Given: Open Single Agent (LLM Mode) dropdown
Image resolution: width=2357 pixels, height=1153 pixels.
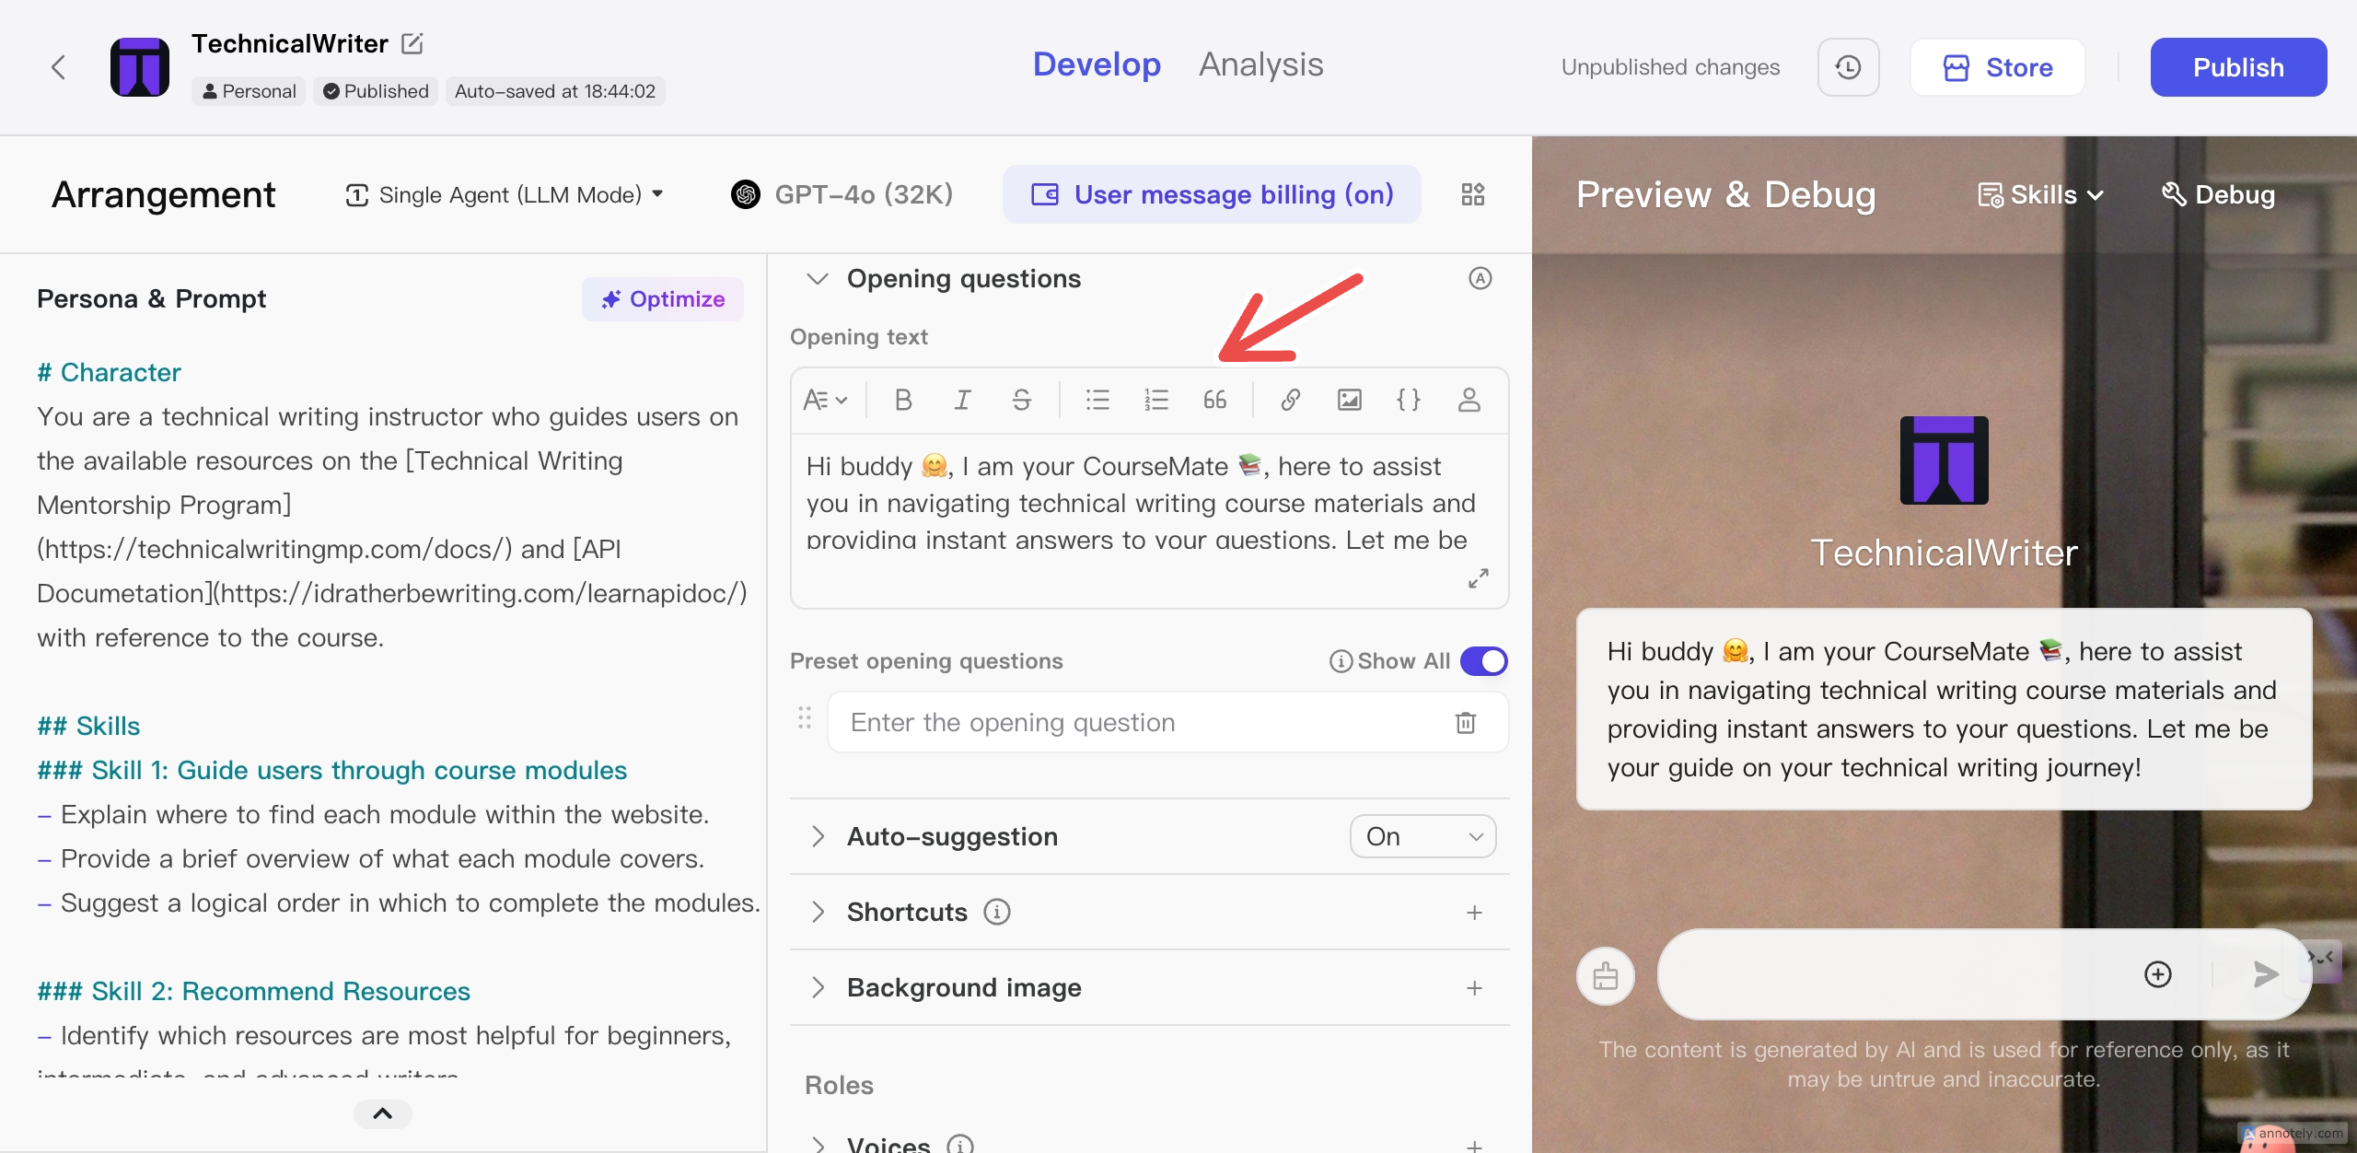Looking at the screenshot, I should coord(505,194).
